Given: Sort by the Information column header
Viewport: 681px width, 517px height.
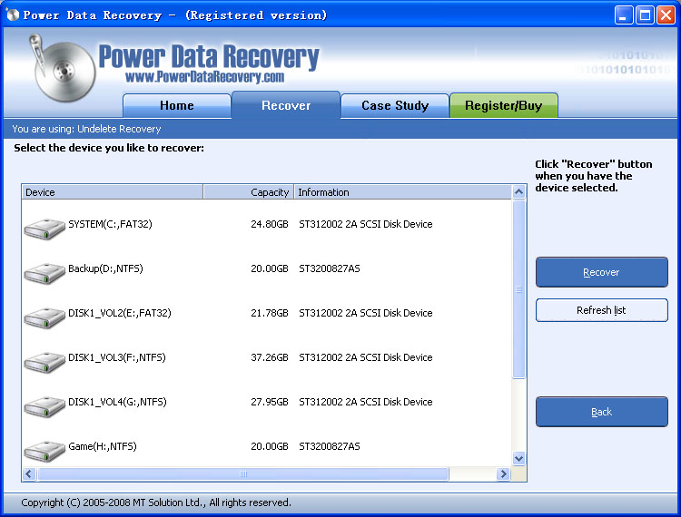Looking at the screenshot, I should click(x=403, y=192).
